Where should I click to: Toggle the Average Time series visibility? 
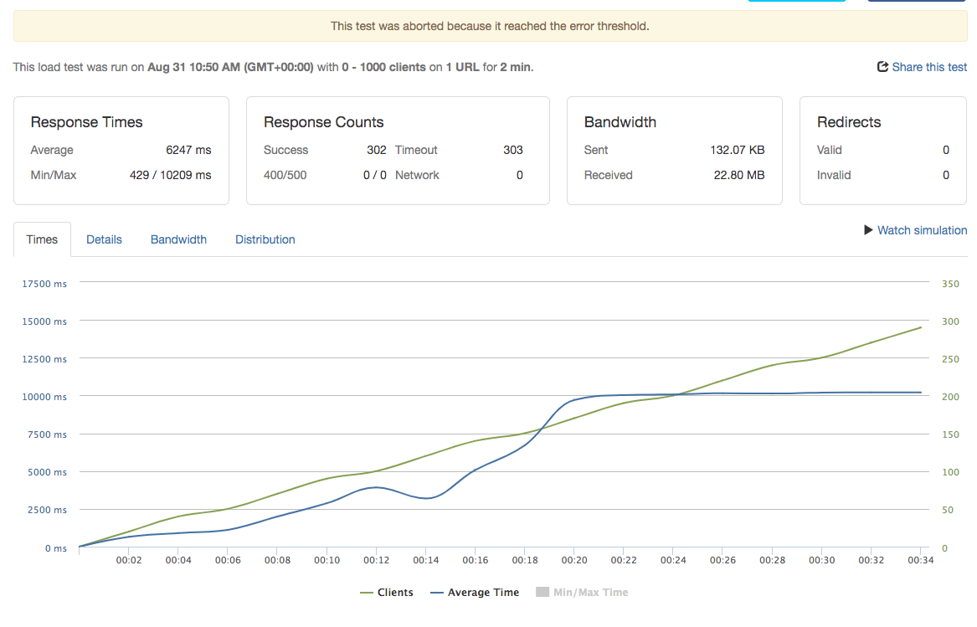click(x=484, y=592)
